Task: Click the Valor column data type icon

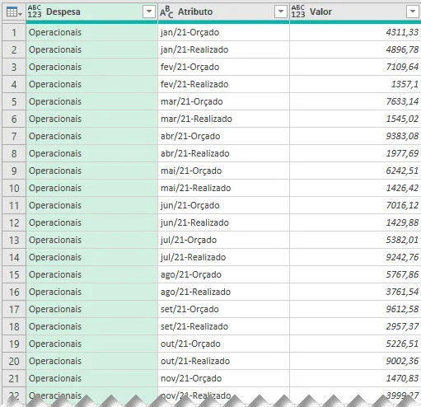Action: click(x=298, y=12)
